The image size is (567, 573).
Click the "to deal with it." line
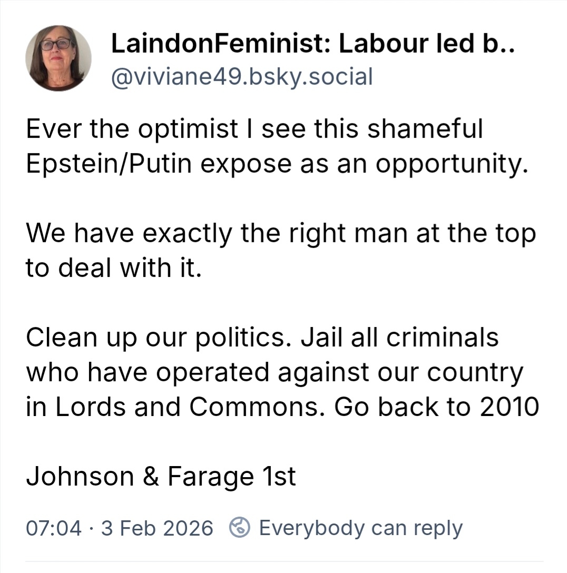coord(114,268)
